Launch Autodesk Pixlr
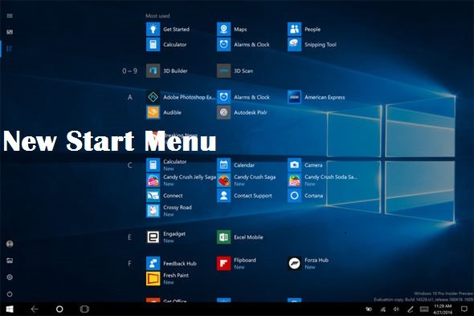The height and width of the screenshot is (316, 474). pos(242,112)
